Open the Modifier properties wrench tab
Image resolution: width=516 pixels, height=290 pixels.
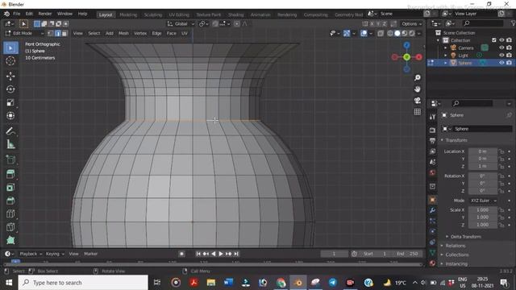pyautogui.click(x=432, y=210)
